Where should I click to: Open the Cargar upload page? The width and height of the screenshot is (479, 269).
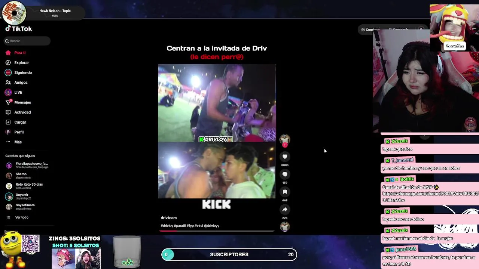point(20,122)
